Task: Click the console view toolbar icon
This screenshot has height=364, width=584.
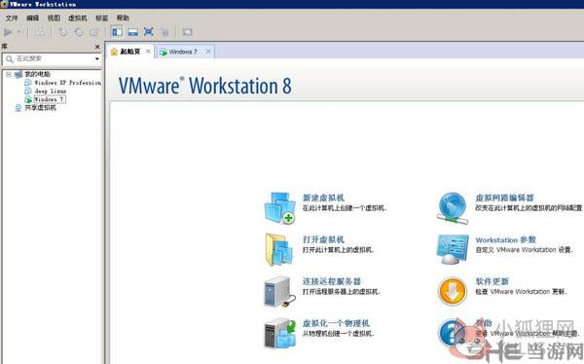Action: [187, 32]
